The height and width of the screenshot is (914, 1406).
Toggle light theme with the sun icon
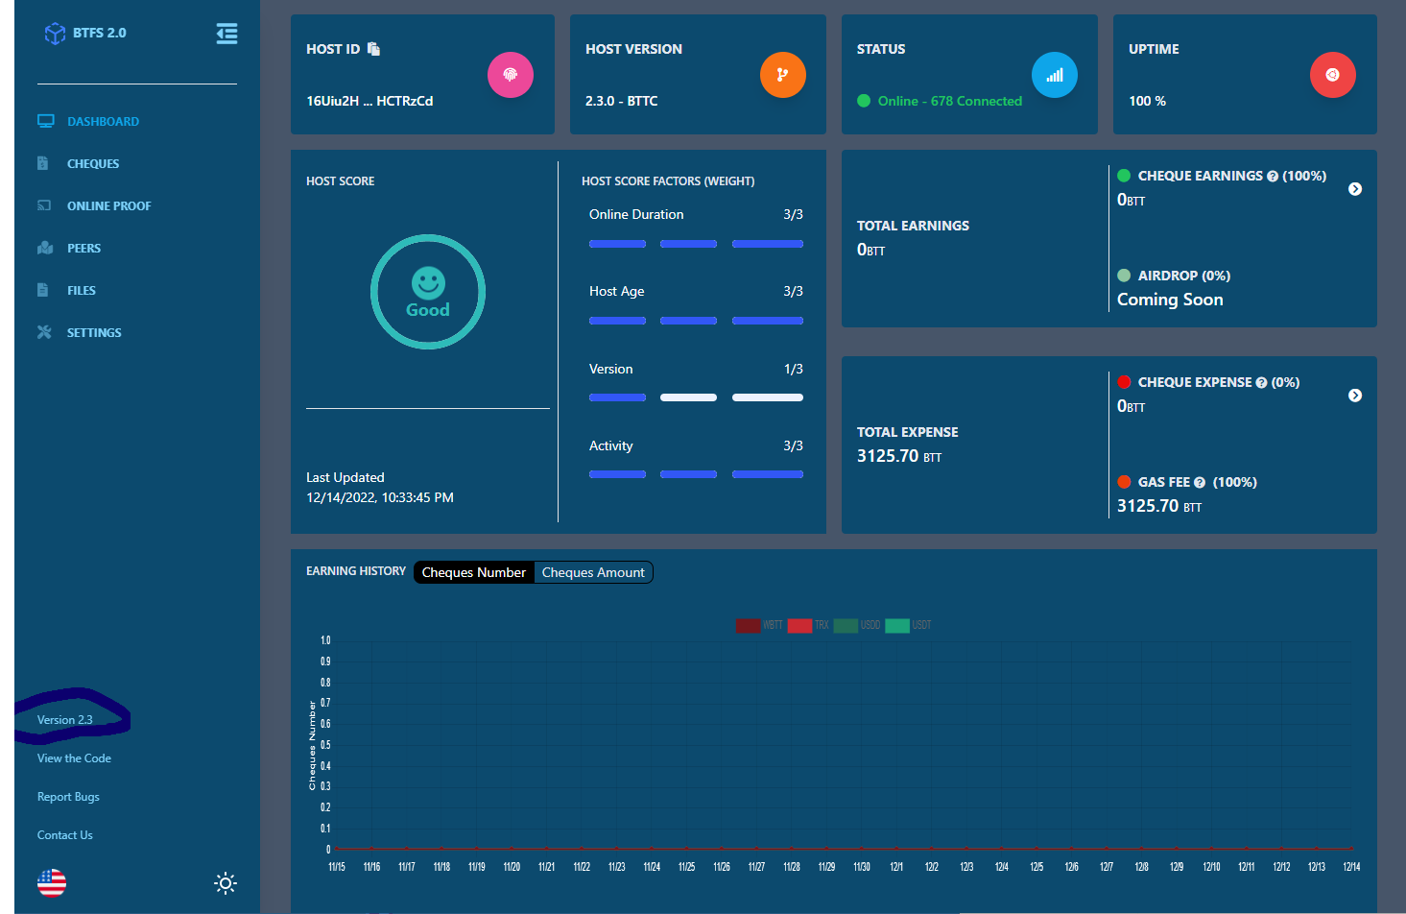(x=225, y=882)
